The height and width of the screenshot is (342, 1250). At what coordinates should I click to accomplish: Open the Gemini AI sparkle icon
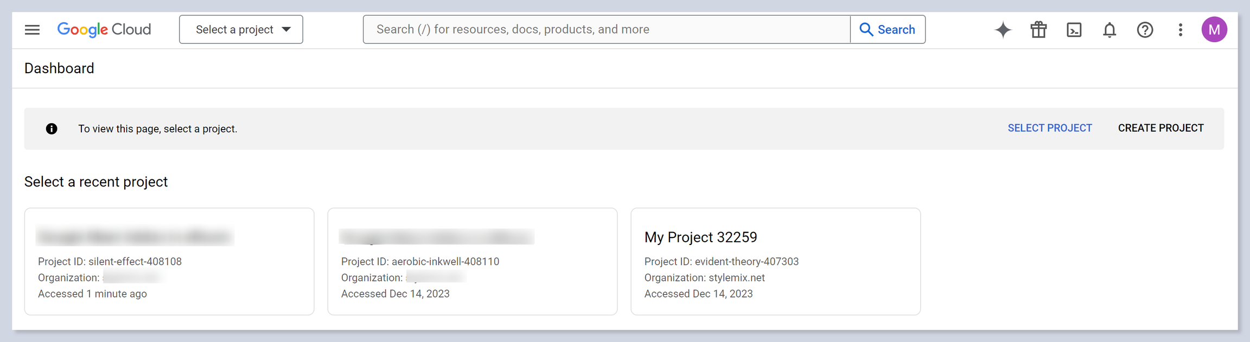(x=1003, y=30)
